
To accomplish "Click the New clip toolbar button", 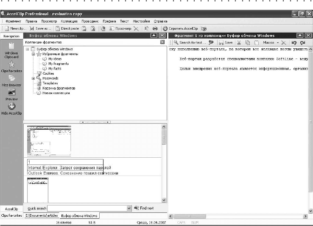I will click(x=16, y=28).
